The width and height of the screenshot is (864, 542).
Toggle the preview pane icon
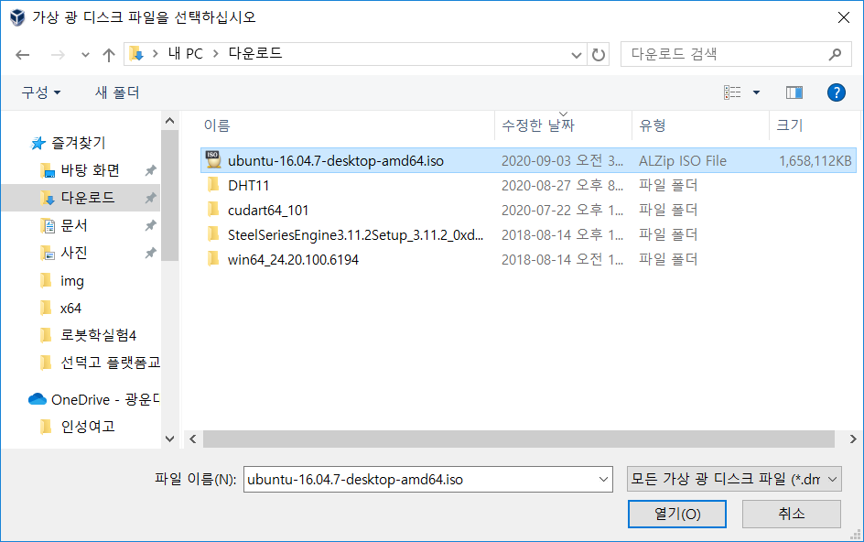point(794,92)
